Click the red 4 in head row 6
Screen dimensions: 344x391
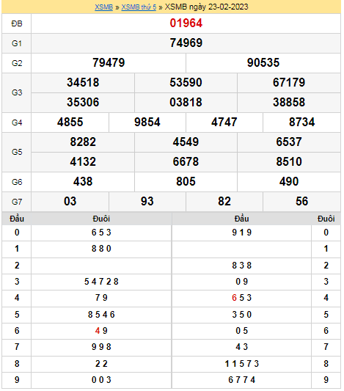98,331
